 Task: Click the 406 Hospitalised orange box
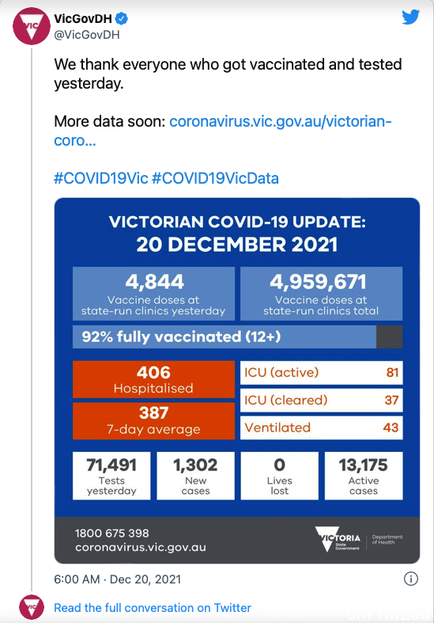(153, 379)
